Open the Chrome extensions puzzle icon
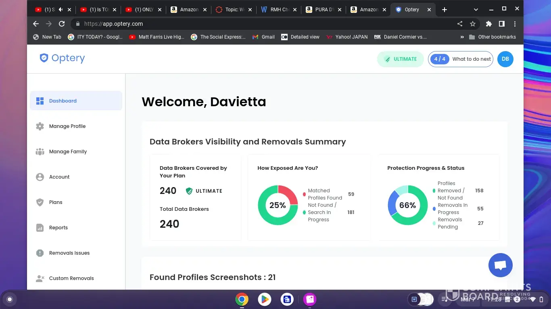The width and height of the screenshot is (551, 309). click(x=489, y=24)
